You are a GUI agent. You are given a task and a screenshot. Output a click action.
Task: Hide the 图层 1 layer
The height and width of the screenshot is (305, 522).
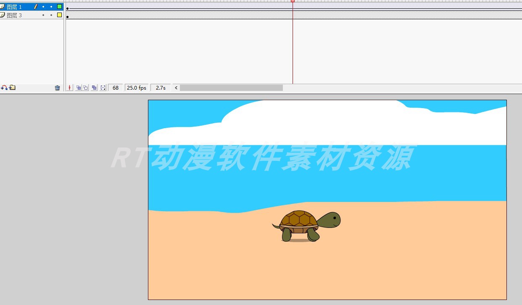(44, 6)
